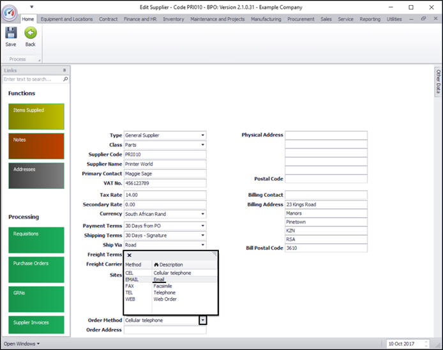
Task: Open the Payment Terms dropdown
Action: click(x=202, y=226)
